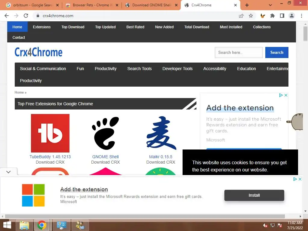The image size is (308, 231).
Task: Open AdChoices info on sidebar ad
Action: (281, 95)
